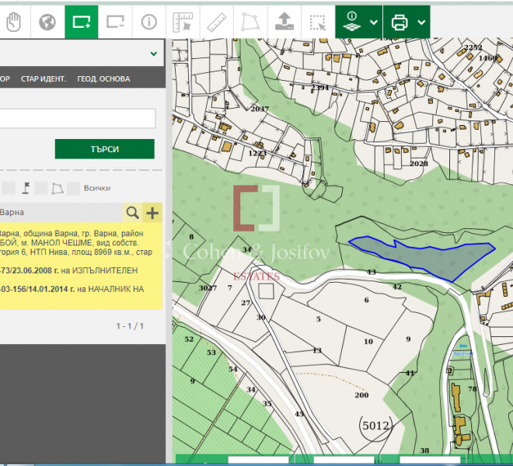Click map parcel labeled 1223
This screenshot has width=513, height=466.
point(257,153)
